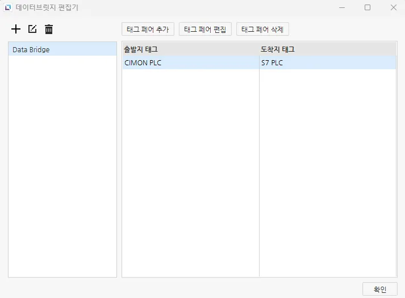Click the 도착지 태그 column header
This screenshot has height=298, width=405.
328,49
